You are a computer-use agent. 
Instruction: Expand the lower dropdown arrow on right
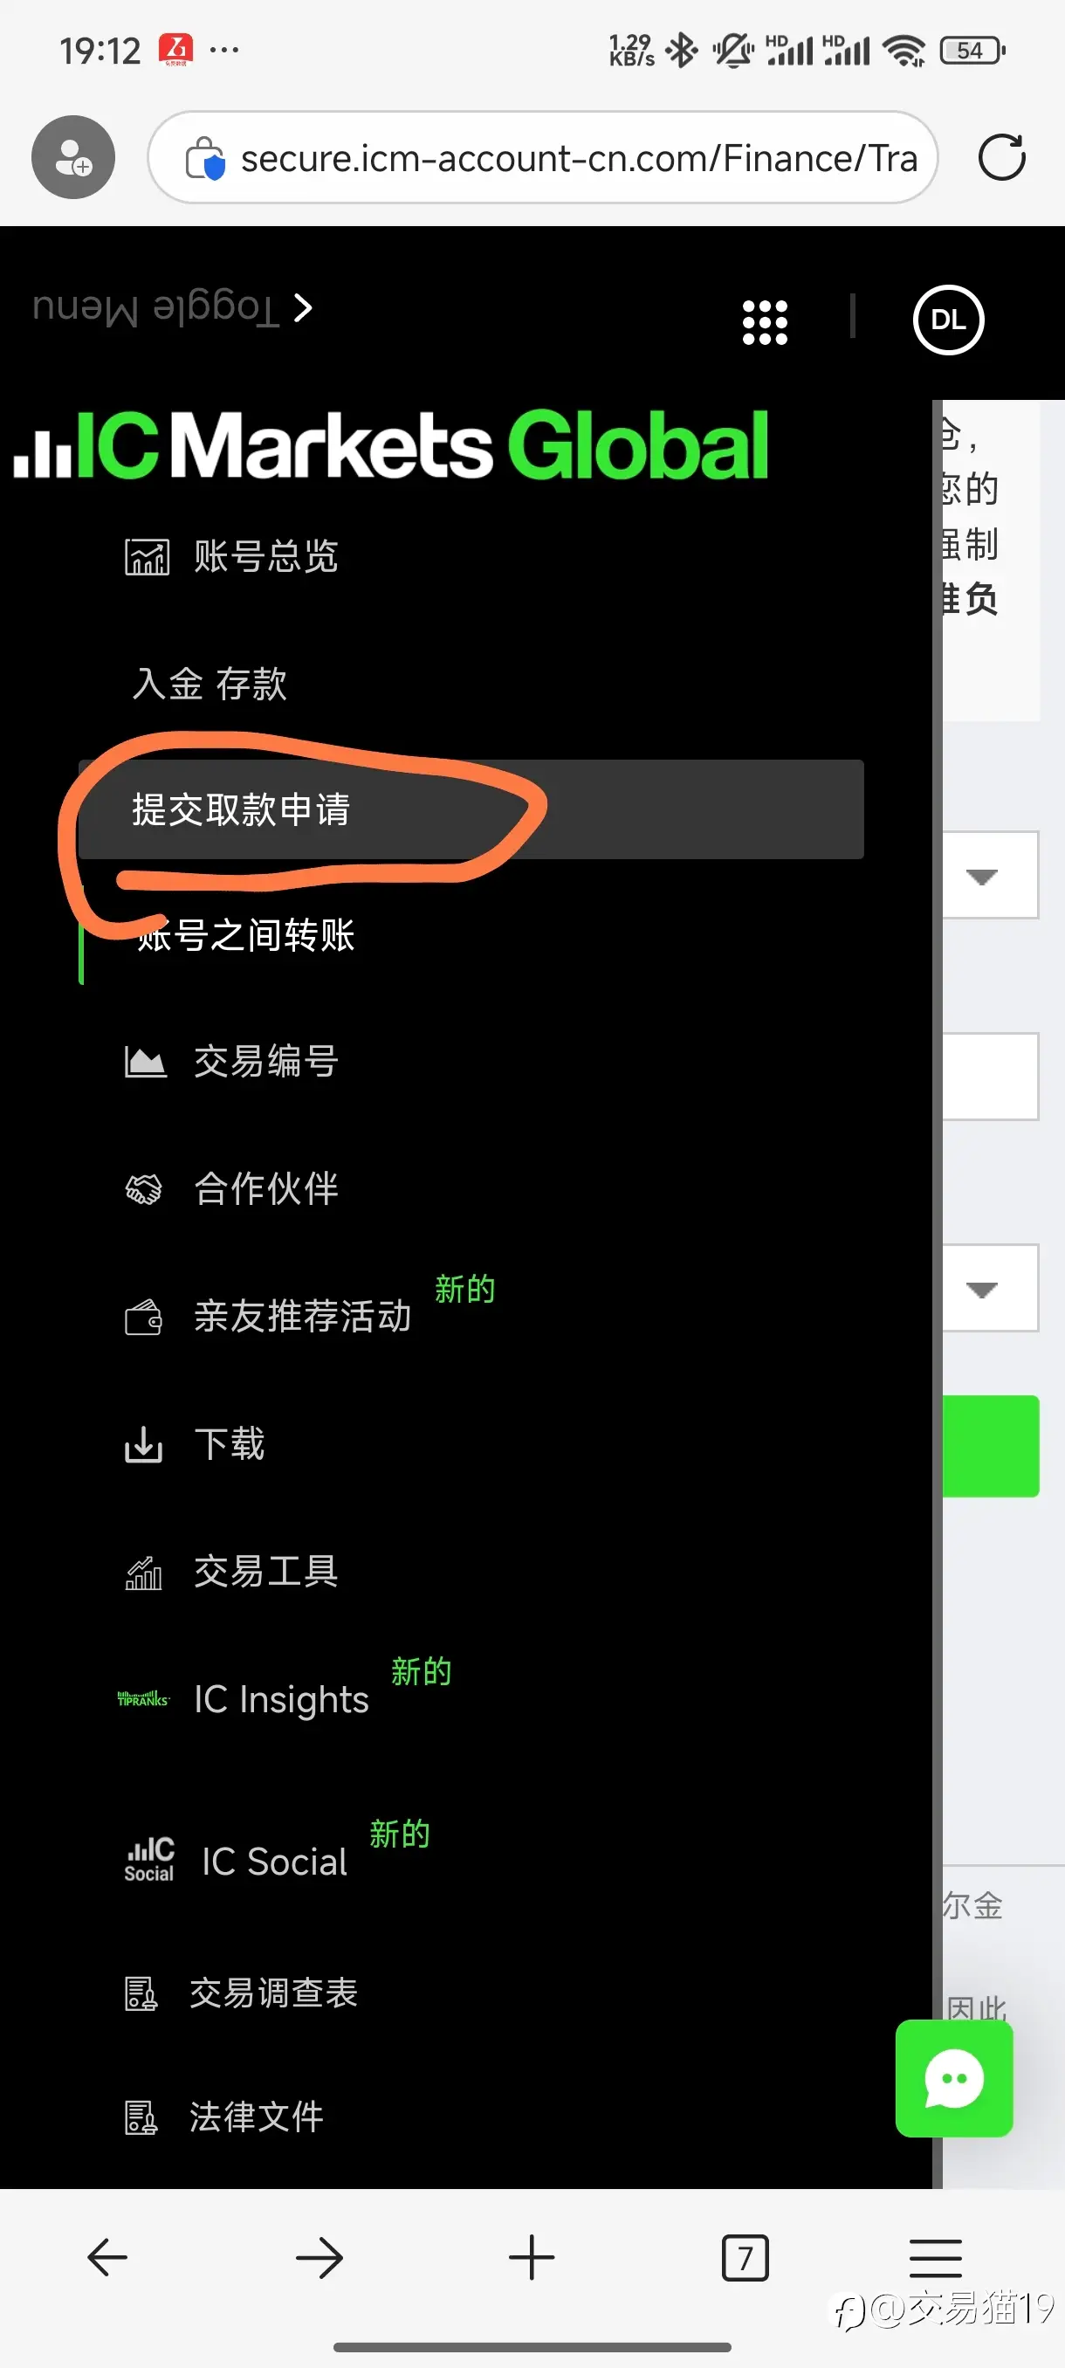pos(981,1289)
